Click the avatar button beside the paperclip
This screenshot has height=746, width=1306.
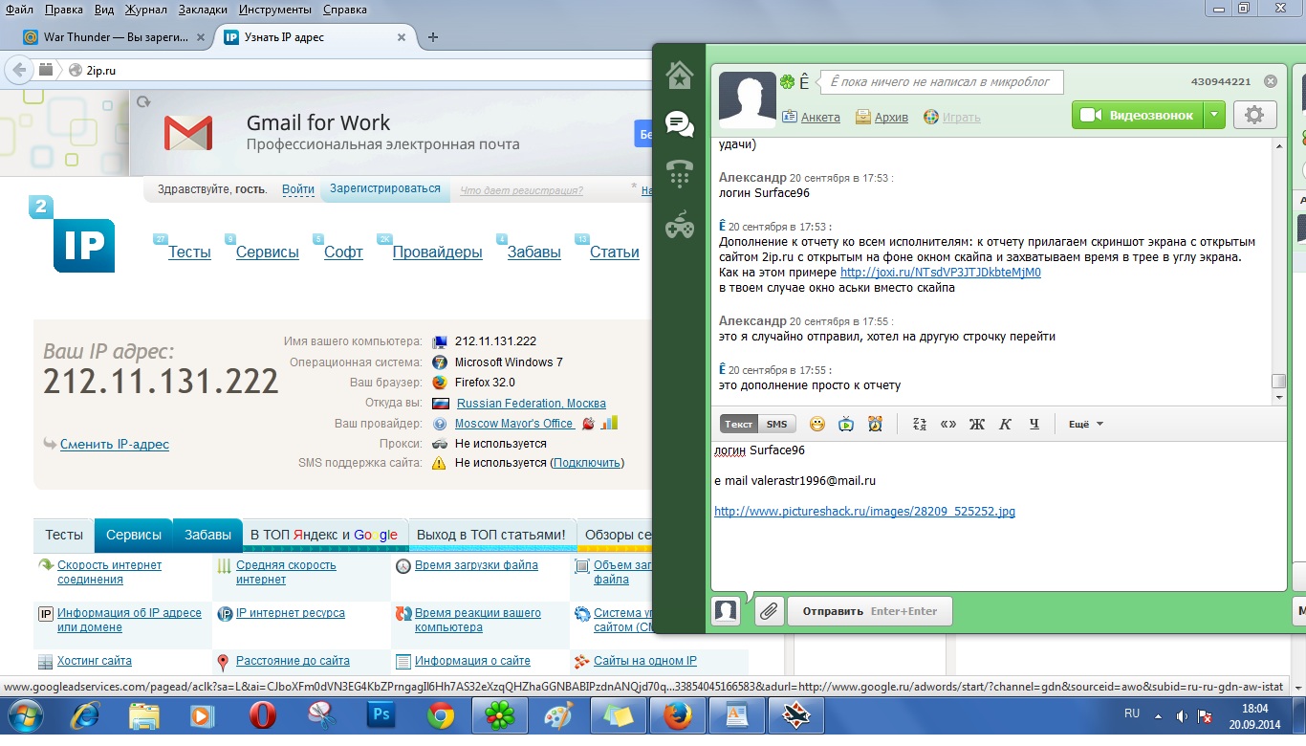coord(727,611)
